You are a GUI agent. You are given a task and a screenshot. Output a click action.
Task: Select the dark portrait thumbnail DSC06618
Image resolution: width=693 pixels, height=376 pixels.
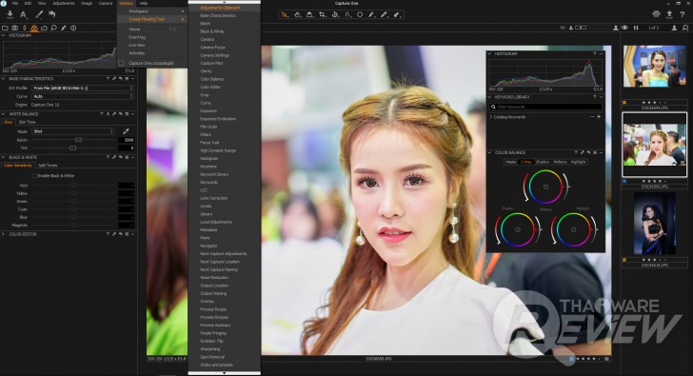click(654, 224)
